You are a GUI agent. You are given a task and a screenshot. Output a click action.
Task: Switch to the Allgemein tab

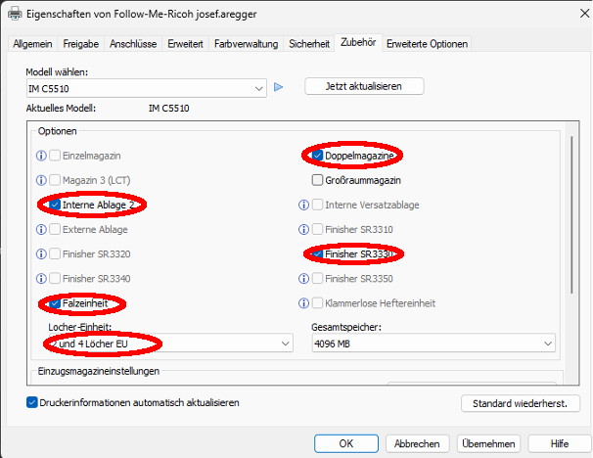[x=32, y=44]
